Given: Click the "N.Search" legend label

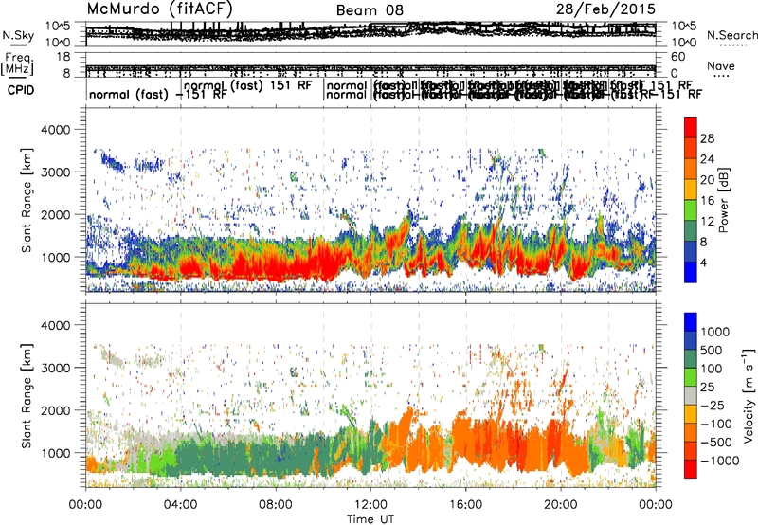Looking at the screenshot, I should click(x=732, y=35).
